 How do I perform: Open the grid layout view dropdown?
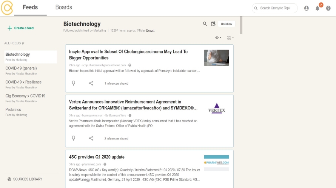[230, 38]
